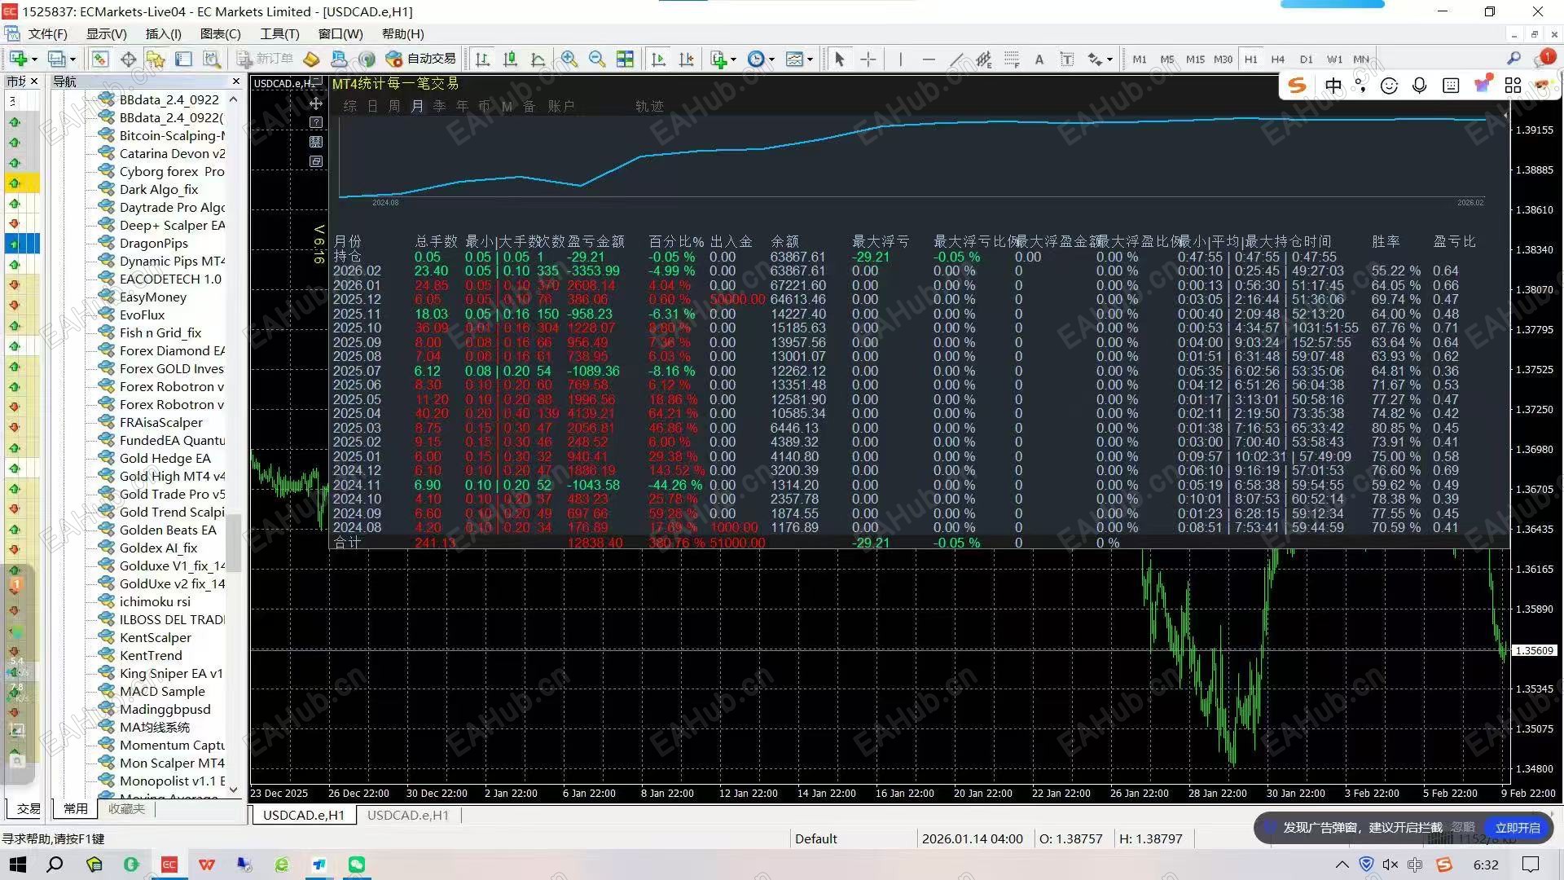Viewport: 1564px width, 880px height.
Task: Select the crosshair cursor tool
Action: (868, 59)
